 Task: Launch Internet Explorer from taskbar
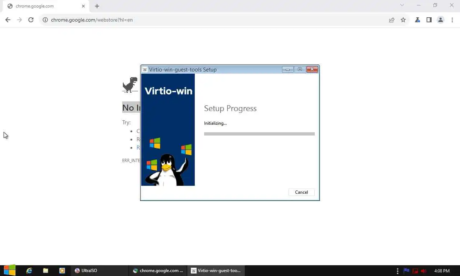click(x=29, y=271)
